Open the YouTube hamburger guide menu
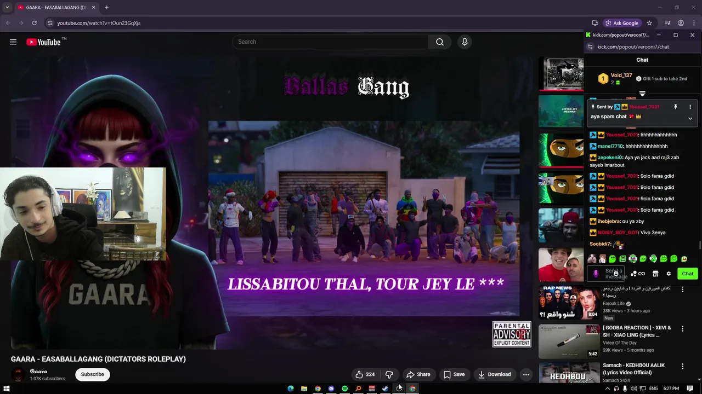 point(13,42)
